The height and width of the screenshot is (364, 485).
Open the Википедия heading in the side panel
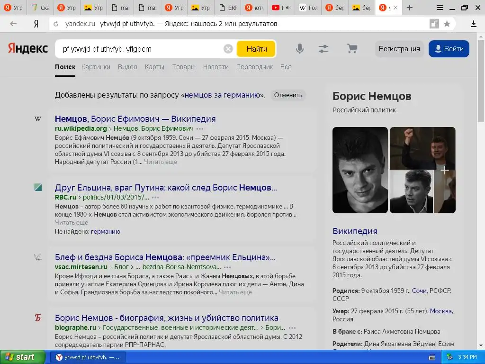355,231
